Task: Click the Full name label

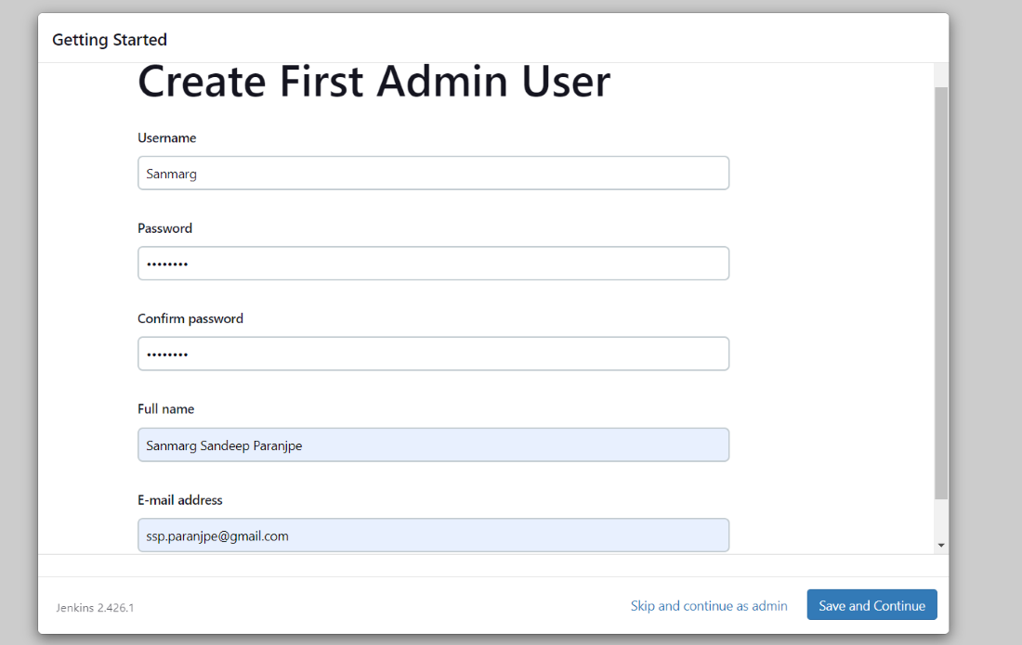Action: 166,409
